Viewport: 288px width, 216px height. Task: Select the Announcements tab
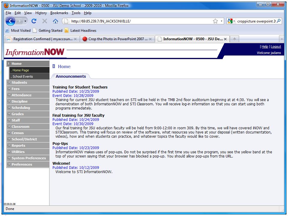coord(71,76)
